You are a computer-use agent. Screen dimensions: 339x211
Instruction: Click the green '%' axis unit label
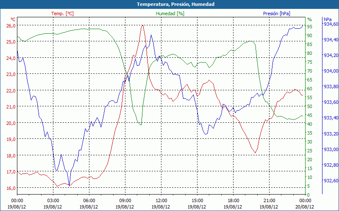310,19
